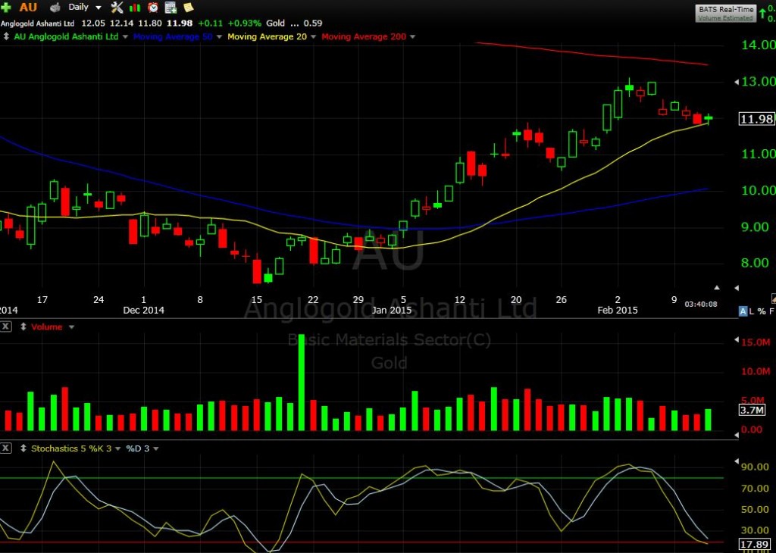Click the Anglogold Ashanti Ltd name in header
Image resolution: width=776 pixels, height=553 pixels.
pyautogui.click(x=38, y=23)
